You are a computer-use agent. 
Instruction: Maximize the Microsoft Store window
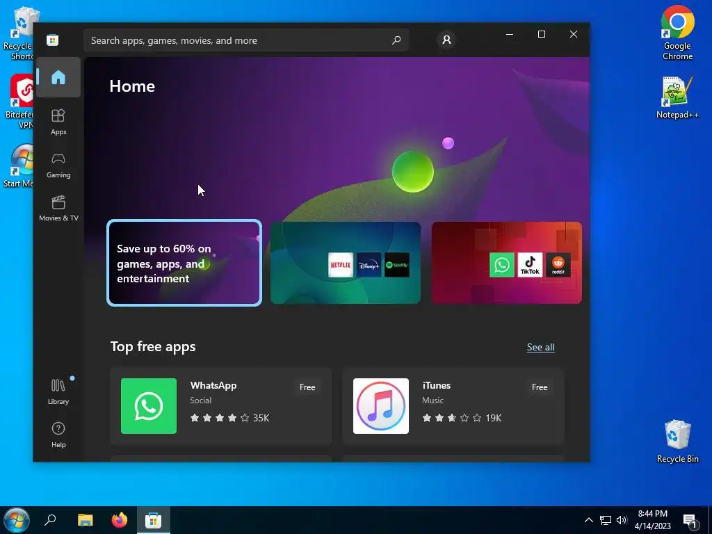(x=541, y=34)
